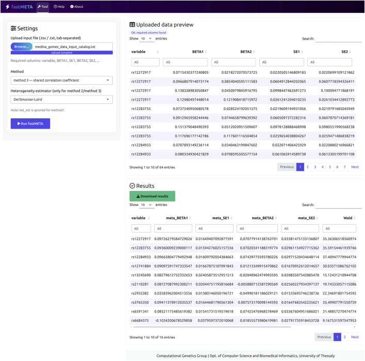Switch to the Tool tab
Viewport: 365px width, 361px height.
click(x=43, y=7)
